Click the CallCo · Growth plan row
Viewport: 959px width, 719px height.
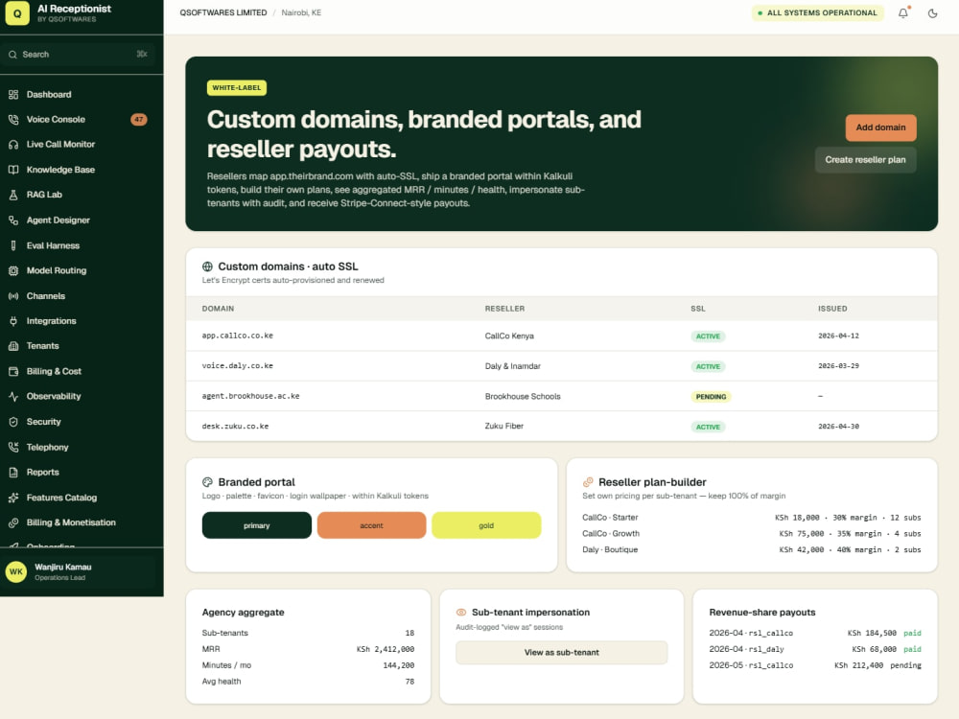[752, 534]
